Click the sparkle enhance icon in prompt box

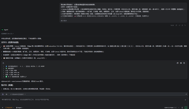(x=185, y=100)
